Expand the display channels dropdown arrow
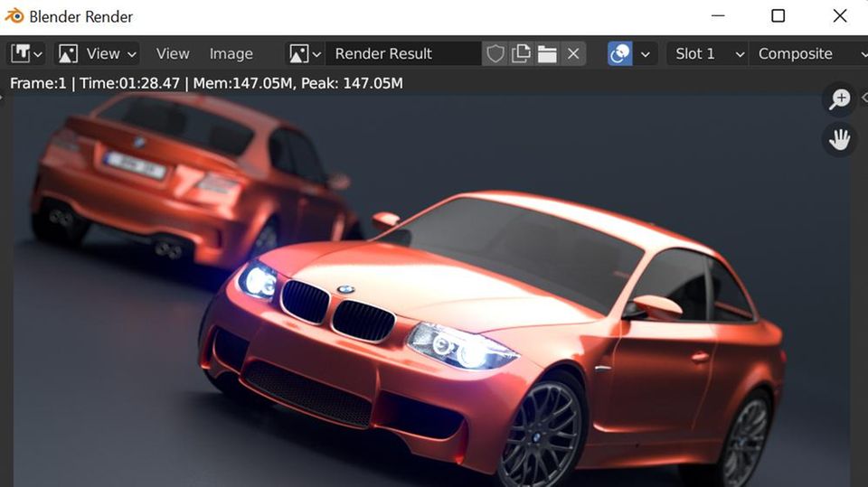Viewport: 868px width, 487px height. point(646,54)
